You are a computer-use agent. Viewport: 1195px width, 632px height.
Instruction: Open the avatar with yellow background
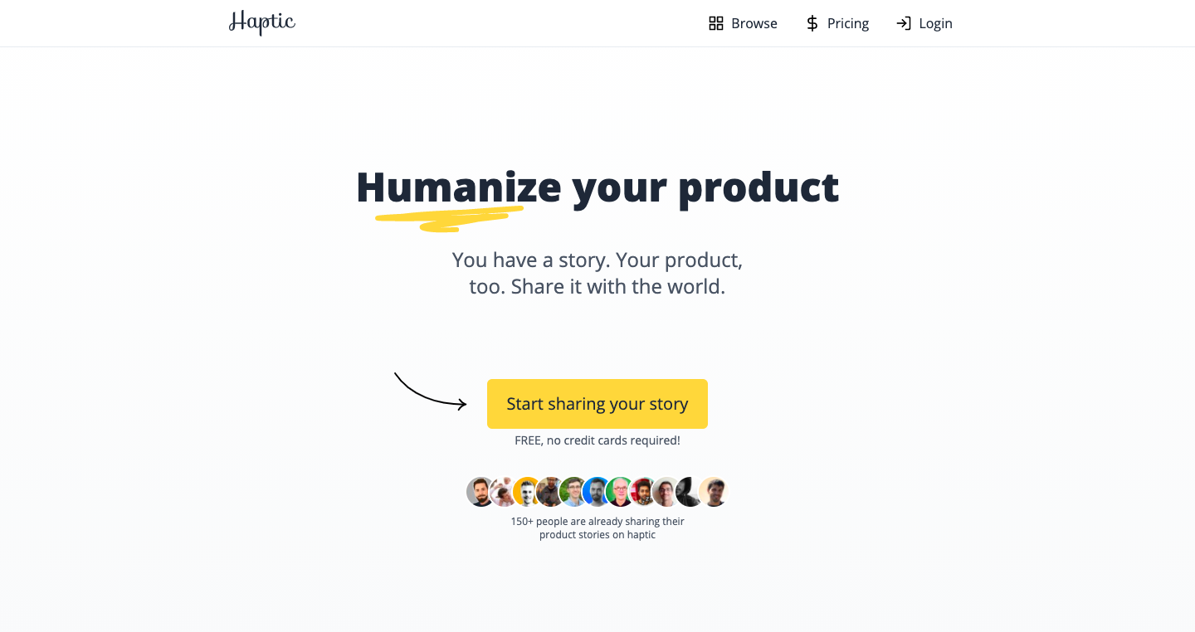tap(526, 492)
